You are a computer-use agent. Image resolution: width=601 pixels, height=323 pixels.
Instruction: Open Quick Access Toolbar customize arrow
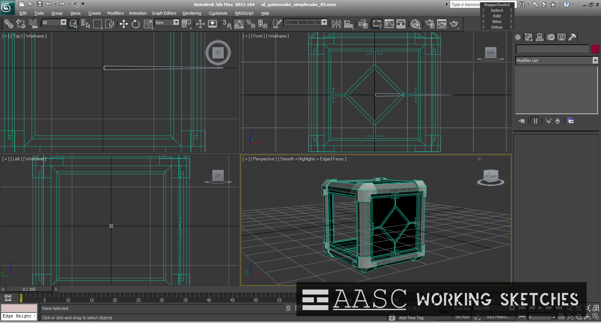(x=83, y=4)
